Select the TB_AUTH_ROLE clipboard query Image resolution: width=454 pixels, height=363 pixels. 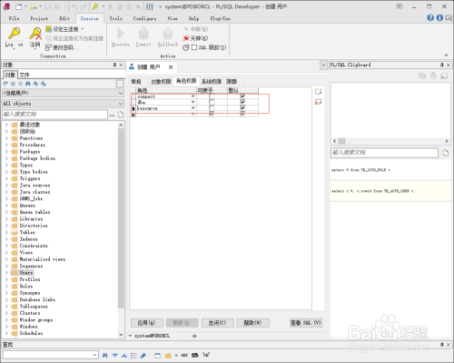coord(390,170)
